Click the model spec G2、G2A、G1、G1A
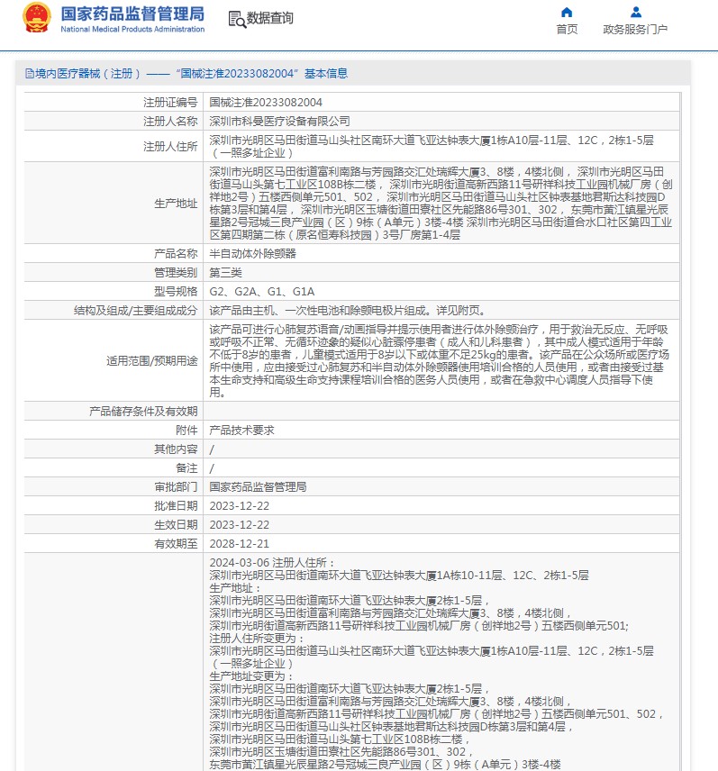Viewport: 718px width, 771px height. (262, 291)
